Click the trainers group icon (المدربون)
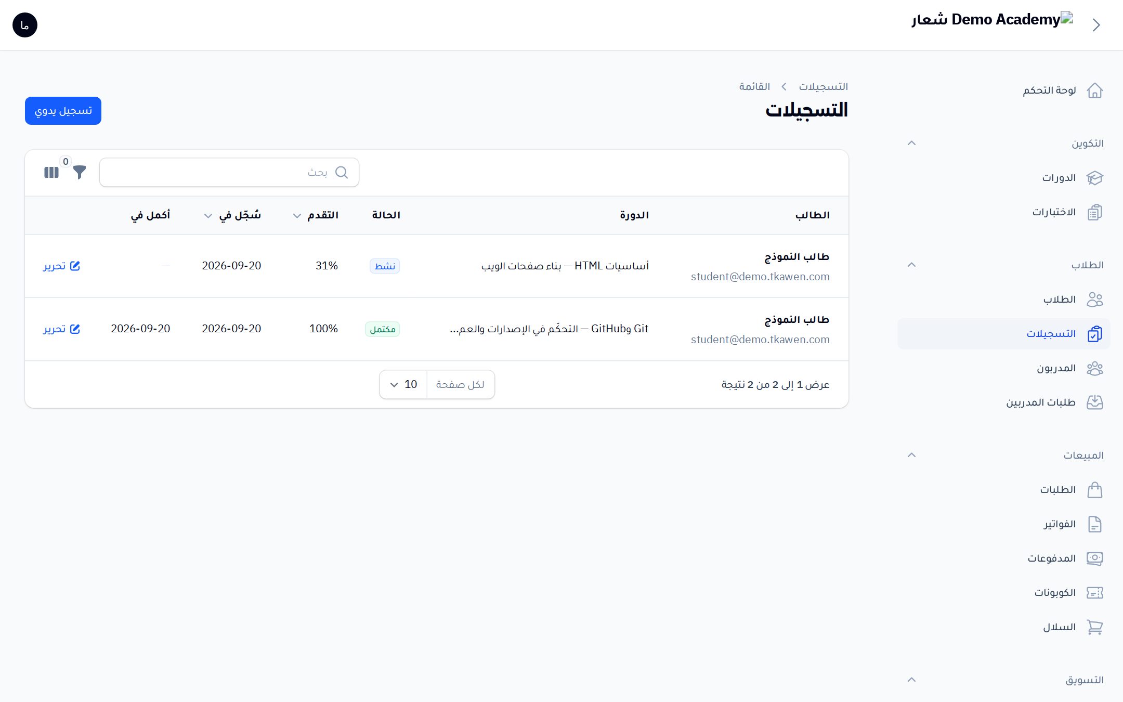The height and width of the screenshot is (702, 1123). coord(1094,368)
